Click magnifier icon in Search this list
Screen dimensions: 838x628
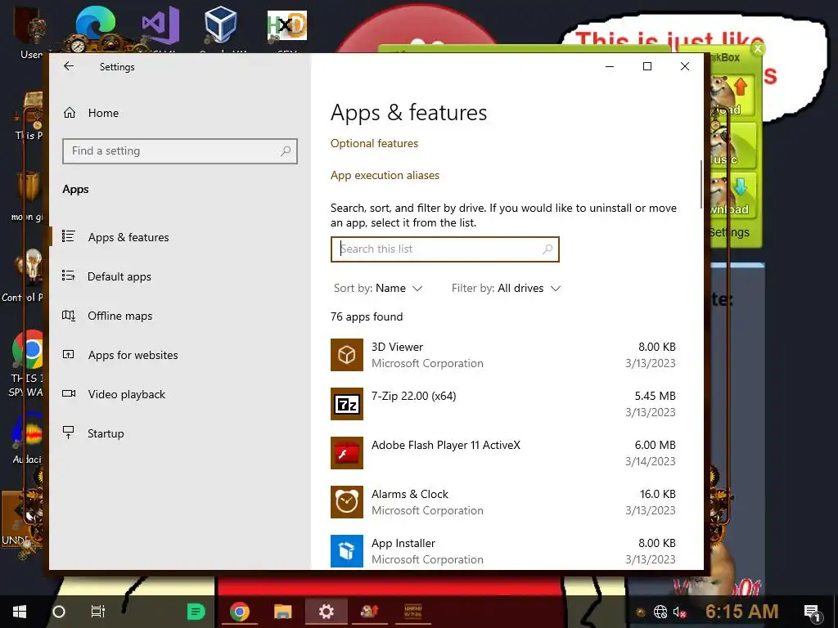click(x=547, y=249)
